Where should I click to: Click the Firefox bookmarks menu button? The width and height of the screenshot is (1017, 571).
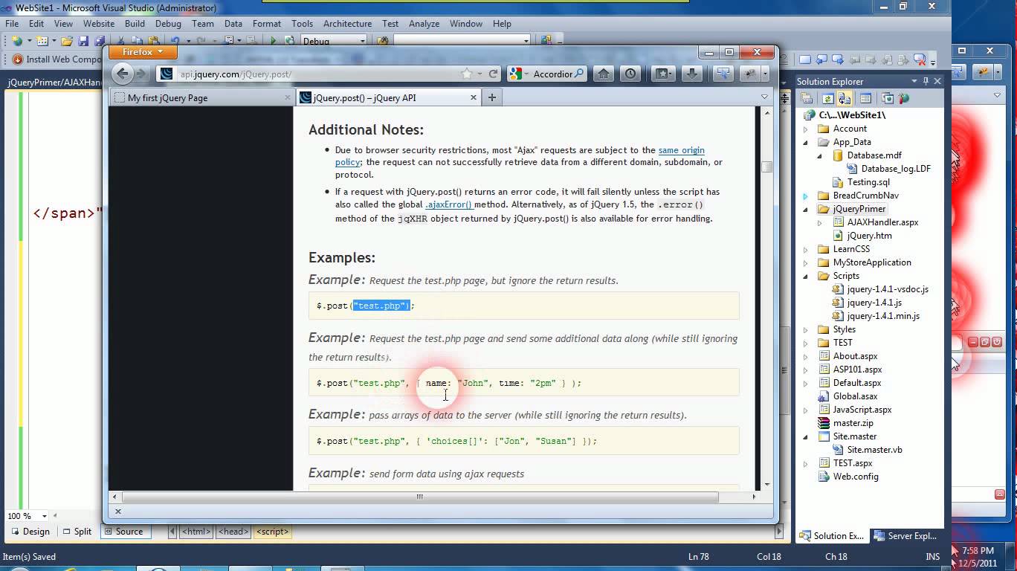coord(663,74)
